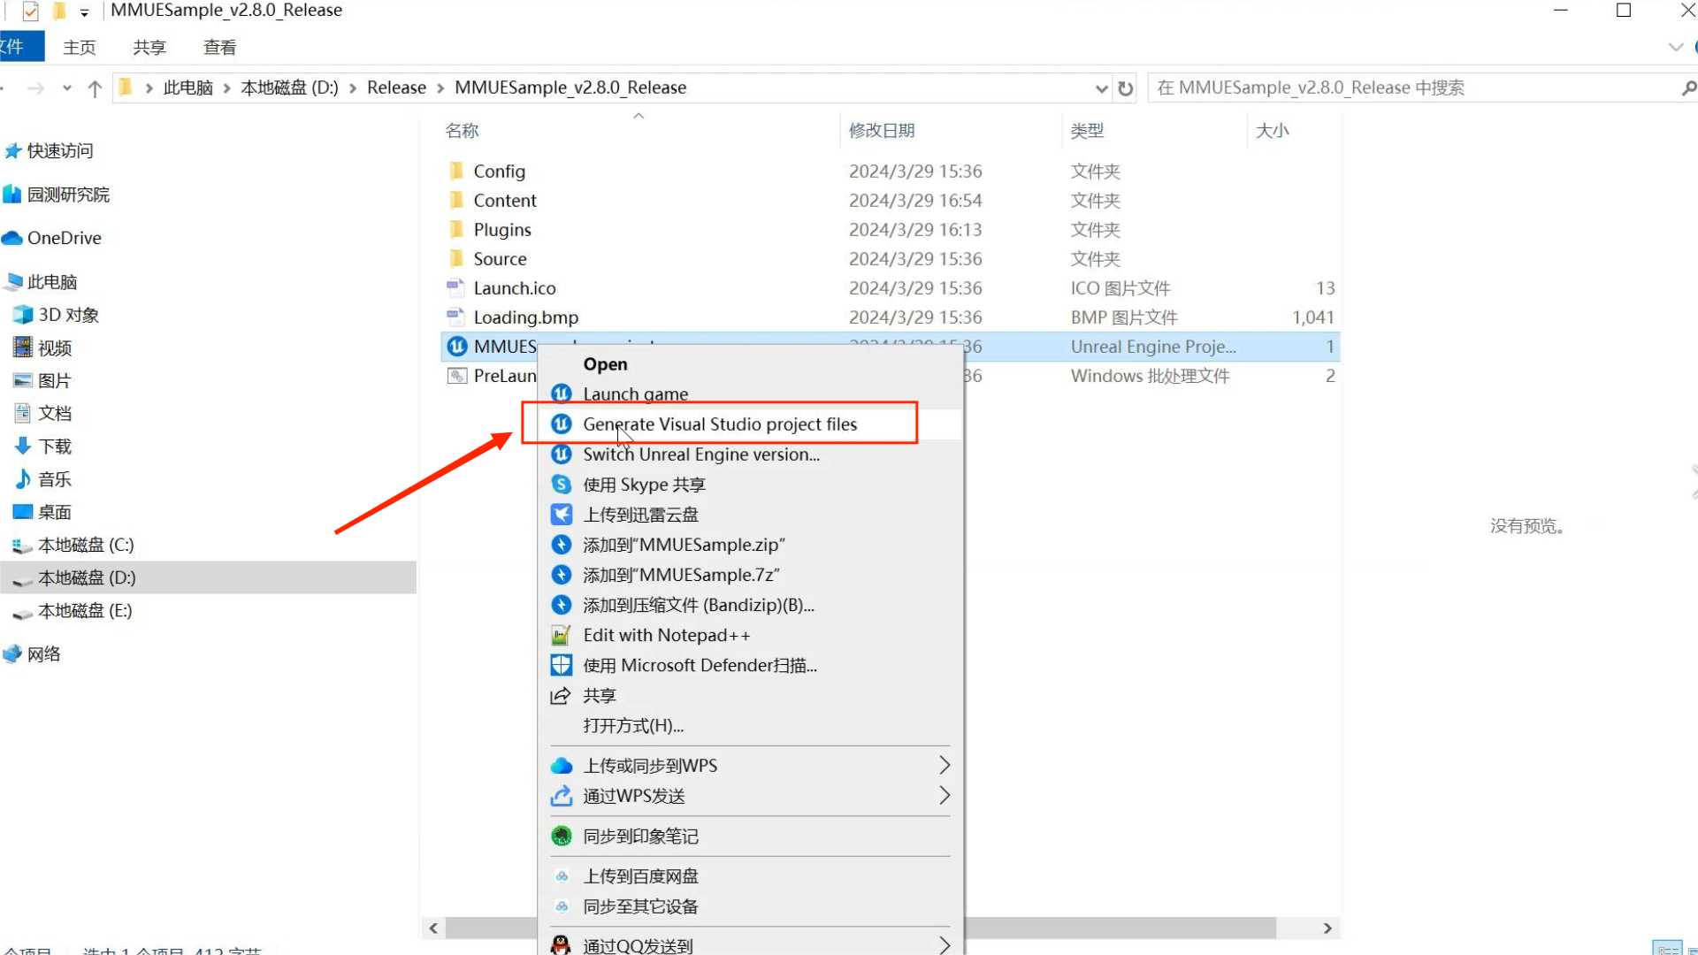The height and width of the screenshot is (955, 1698).
Task: Click the refresh button in address bar
Action: point(1125,88)
